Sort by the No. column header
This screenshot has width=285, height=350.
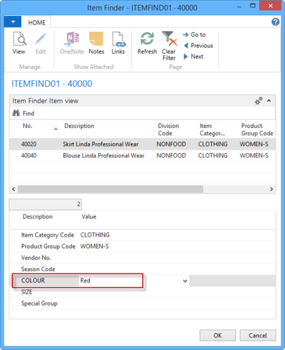(x=27, y=126)
